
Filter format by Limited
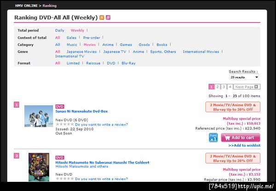tap(73, 63)
